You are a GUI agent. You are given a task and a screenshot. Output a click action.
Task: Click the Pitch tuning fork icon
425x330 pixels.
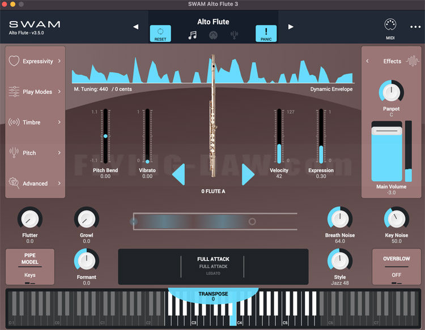click(x=14, y=153)
